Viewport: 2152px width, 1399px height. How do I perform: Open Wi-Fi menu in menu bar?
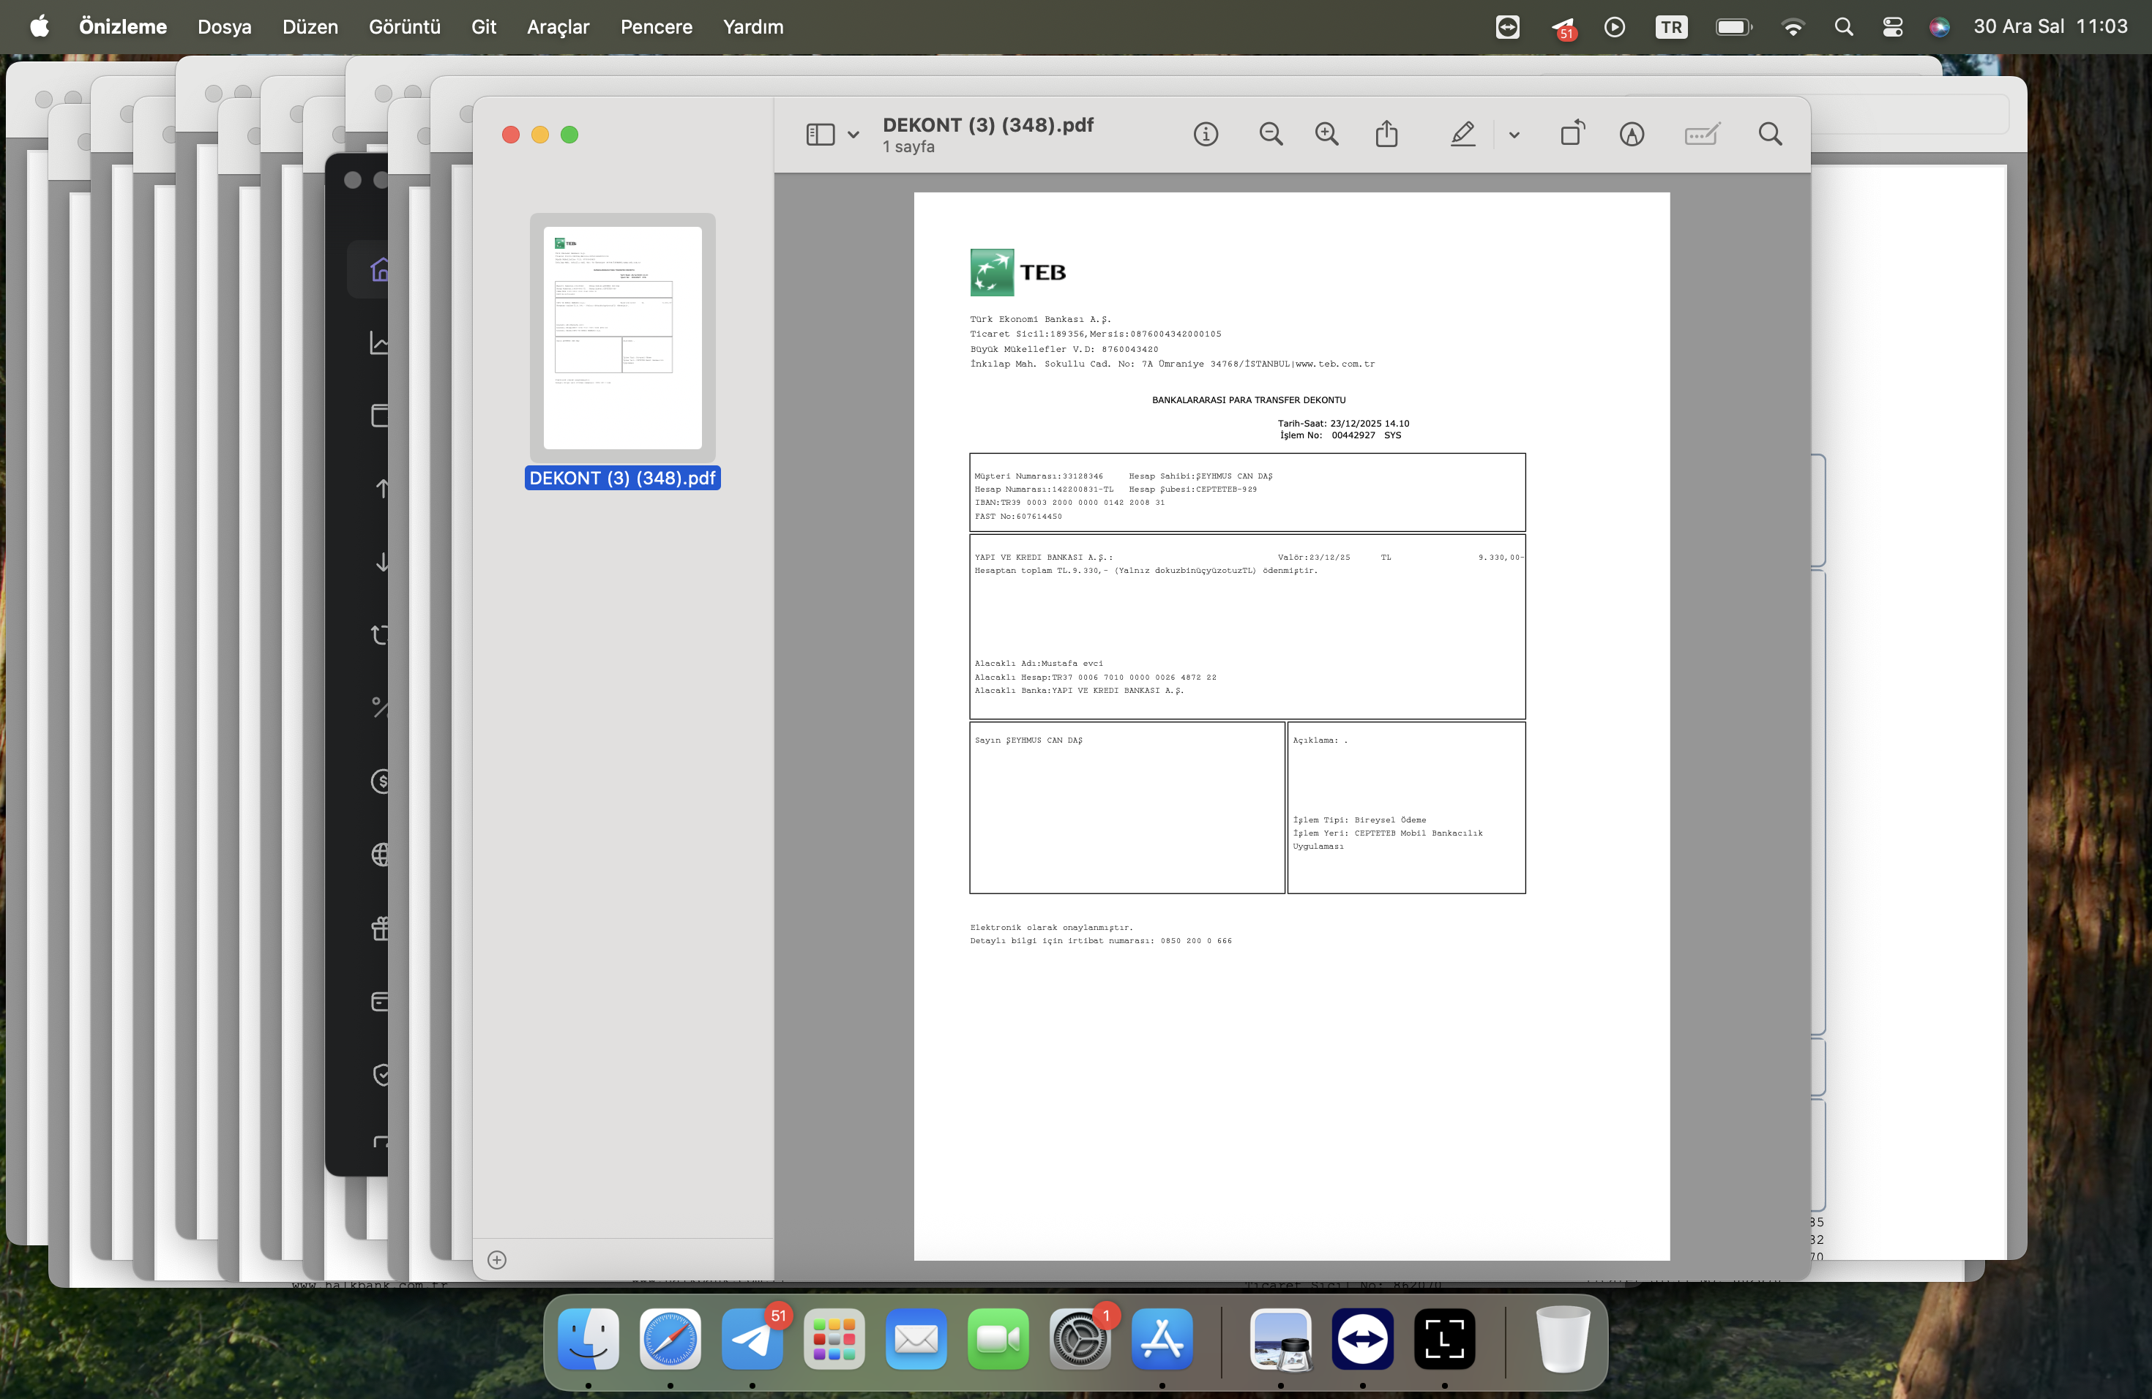(x=1792, y=26)
